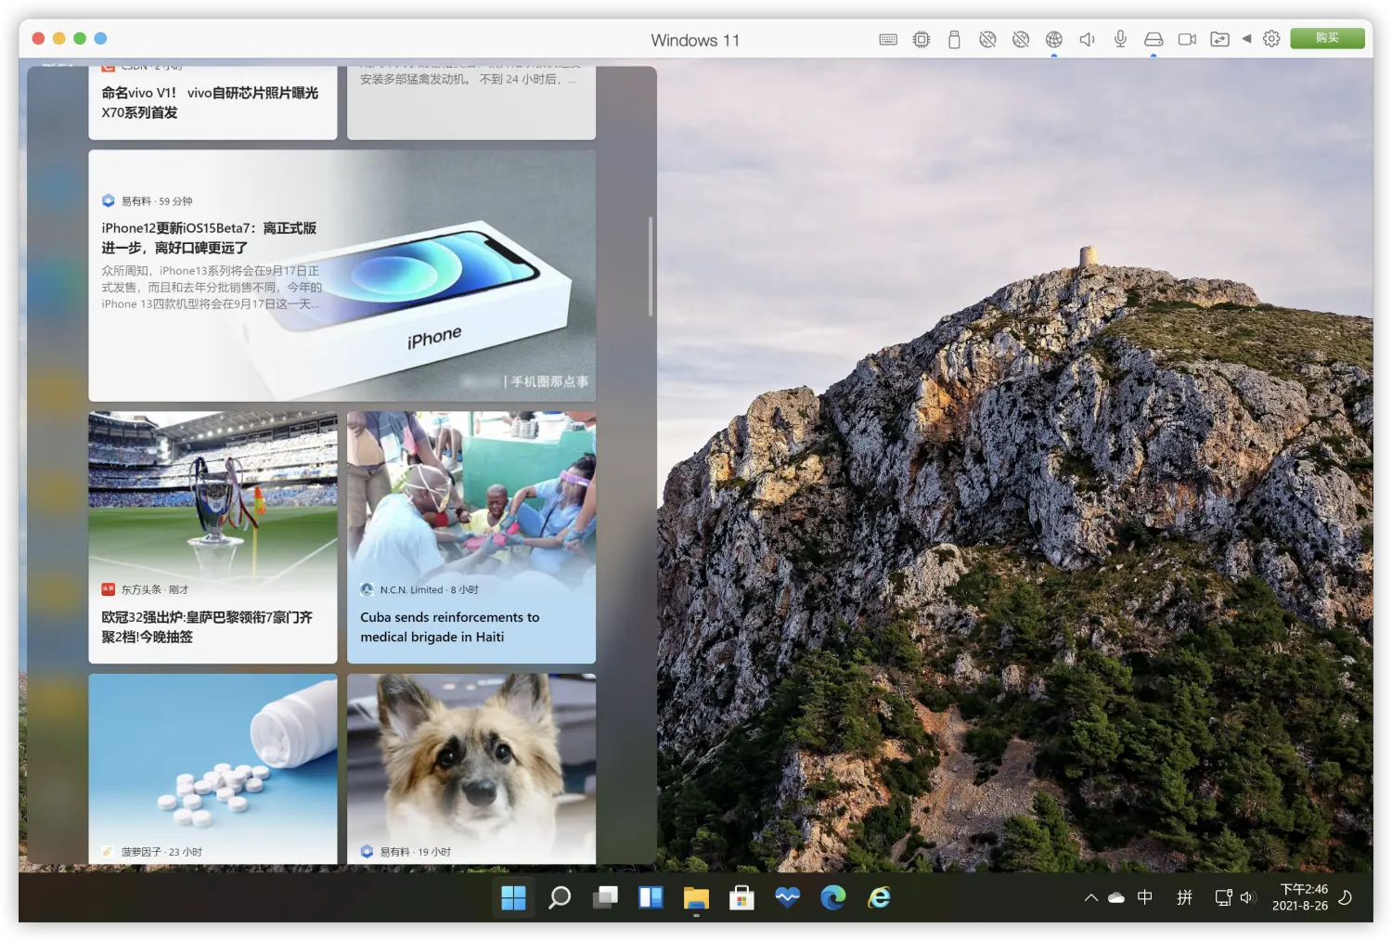Open the USB device icon in Parallels toolbar
Image resolution: width=1392 pixels, height=941 pixels.
[954, 39]
